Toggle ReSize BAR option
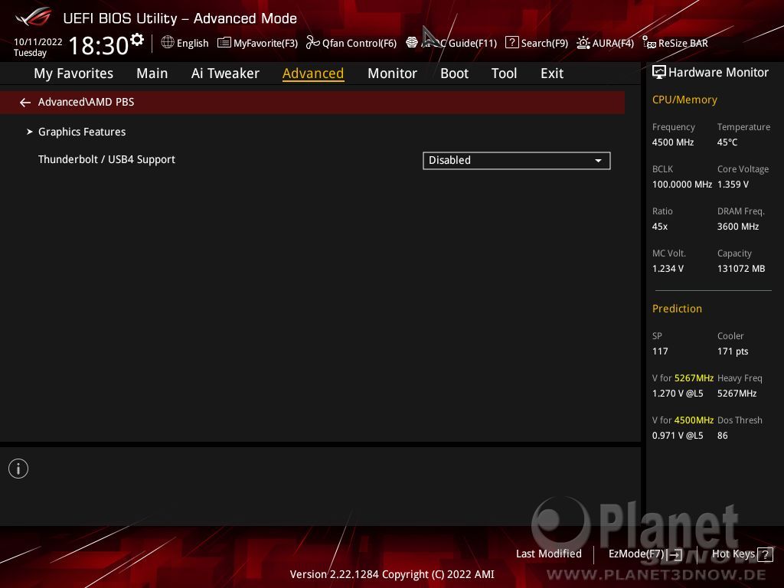The width and height of the screenshot is (784, 588). 675,43
